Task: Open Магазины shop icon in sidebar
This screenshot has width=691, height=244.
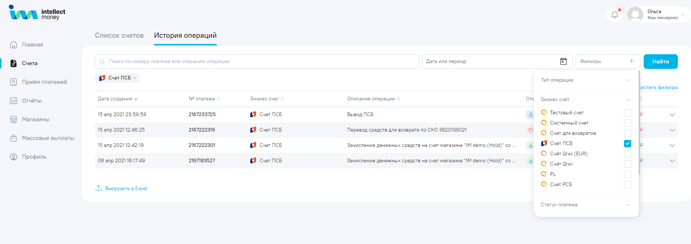Action: point(14,119)
